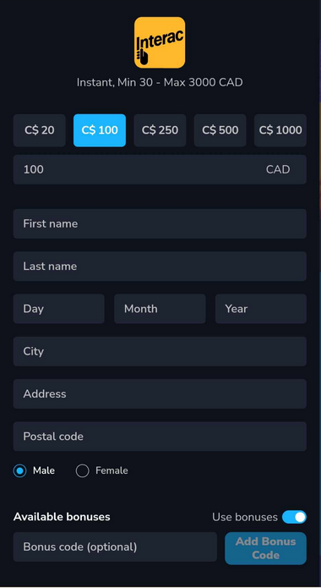The height and width of the screenshot is (588, 321).
Task: Select the C$ 500 preset button
Action: point(220,130)
